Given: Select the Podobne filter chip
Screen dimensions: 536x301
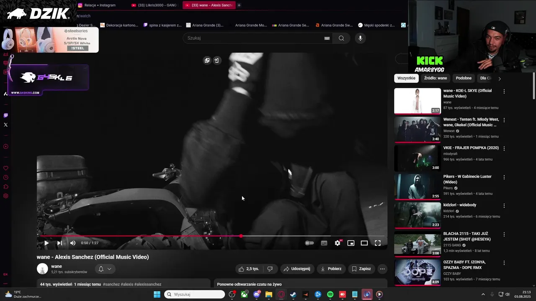Looking at the screenshot, I should pos(464,78).
